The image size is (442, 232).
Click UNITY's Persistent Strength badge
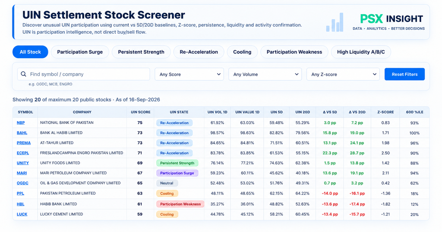(x=177, y=163)
